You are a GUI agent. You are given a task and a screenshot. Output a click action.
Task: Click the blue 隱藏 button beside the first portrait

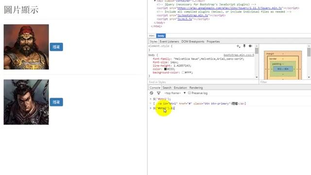coord(56,47)
